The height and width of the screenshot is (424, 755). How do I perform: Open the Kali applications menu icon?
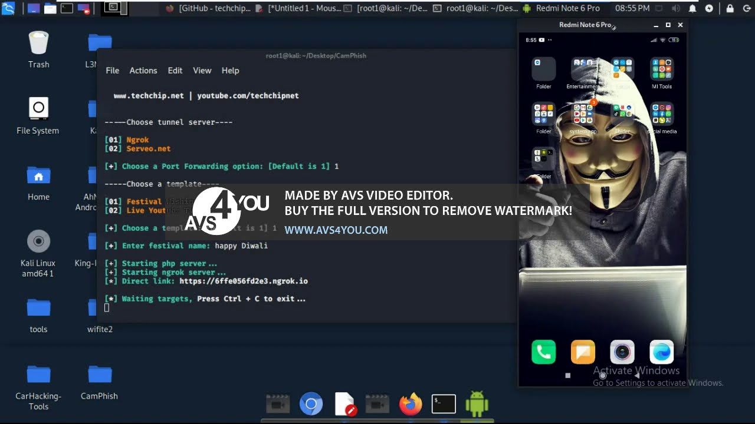click(x=8, y=8)
